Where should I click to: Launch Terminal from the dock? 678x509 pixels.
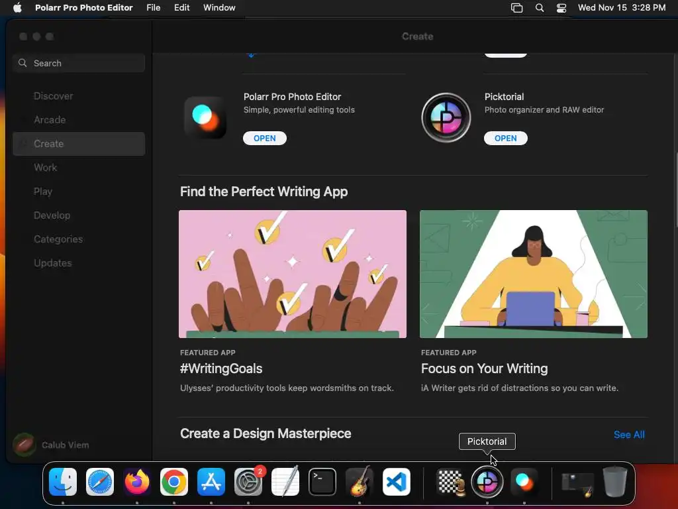(322, 482)
